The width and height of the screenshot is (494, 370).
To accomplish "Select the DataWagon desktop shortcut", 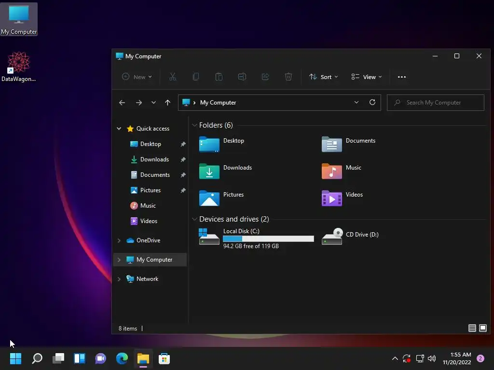I will tap(19, 66).
